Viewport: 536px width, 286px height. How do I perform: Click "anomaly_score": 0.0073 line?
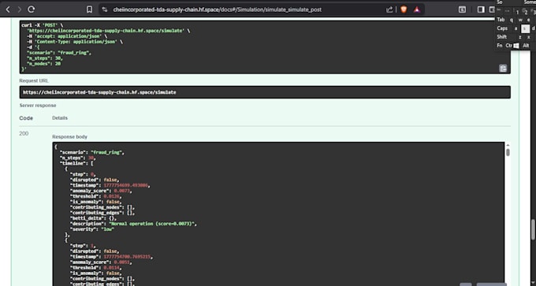[x=101, y=191]
